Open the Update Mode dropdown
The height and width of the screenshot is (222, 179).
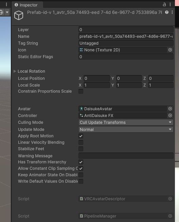(126, 129)
